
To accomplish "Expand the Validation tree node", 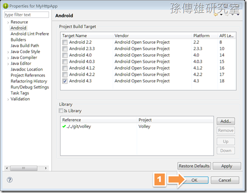I will (8, 99).
